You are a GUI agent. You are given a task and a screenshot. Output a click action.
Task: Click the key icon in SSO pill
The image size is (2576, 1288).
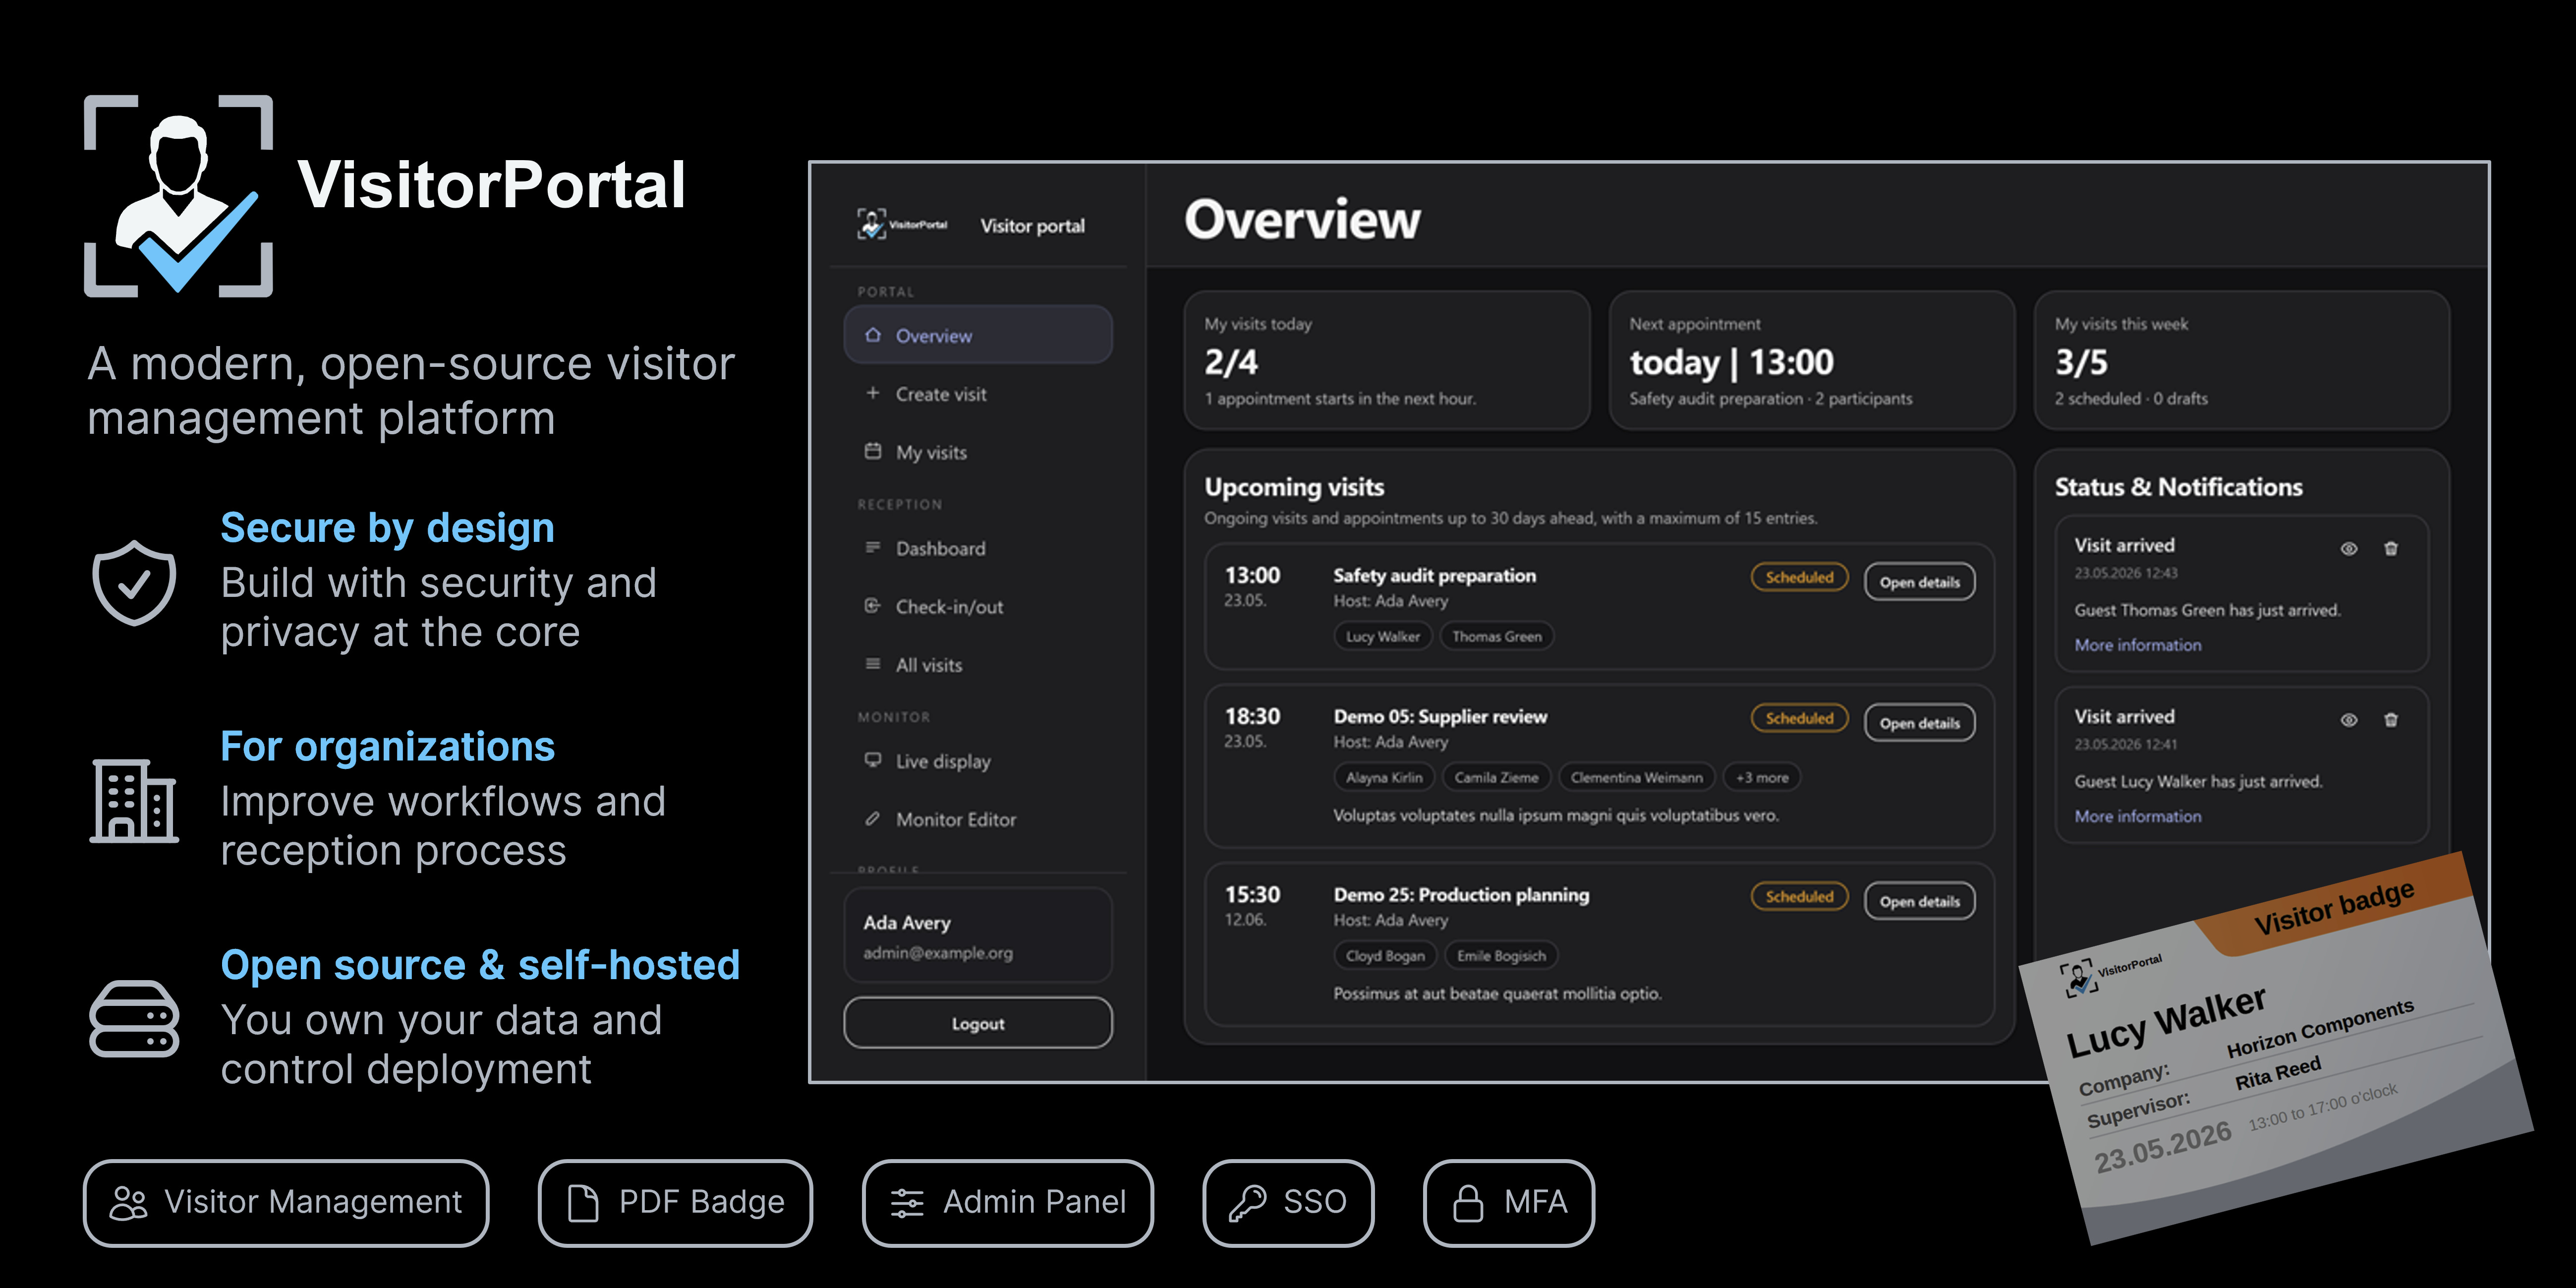click(x=1247, y=1203)
